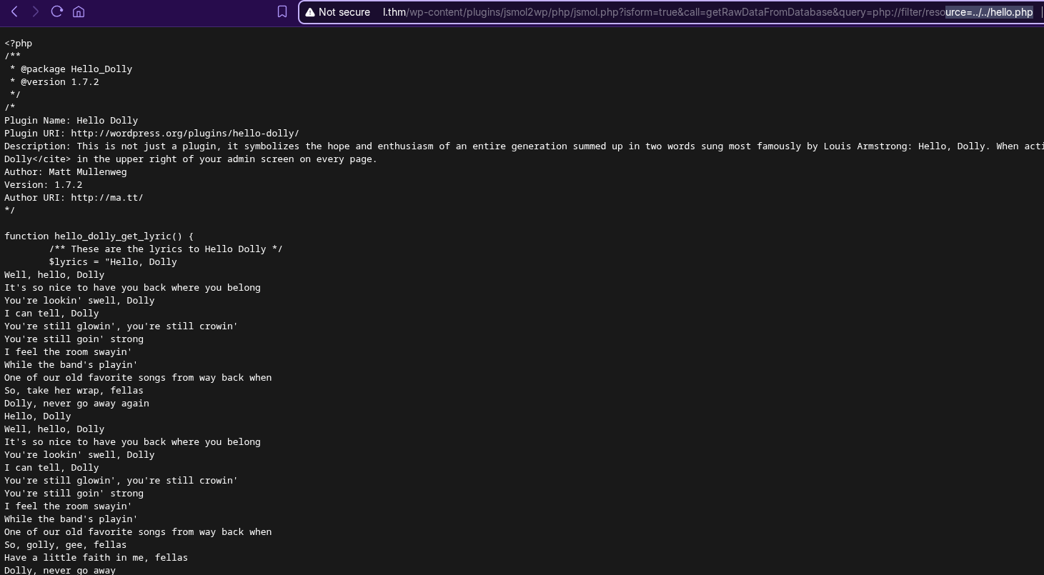Open the Not secure site info label

click(x=344, y=12)
